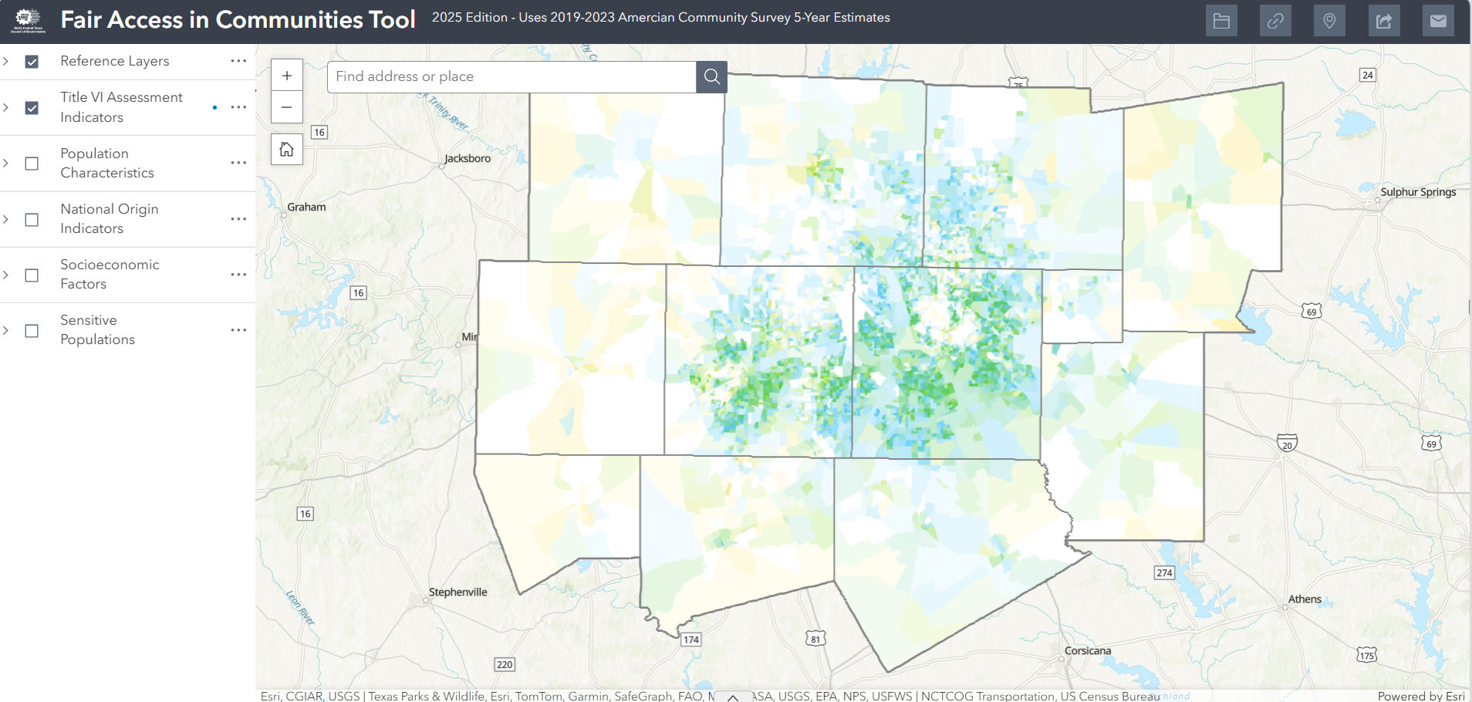Image resolution: width=1472 pixels, height=702 pixels.
Task: Click the zoom out button on the map
Action: pos(286,107)
